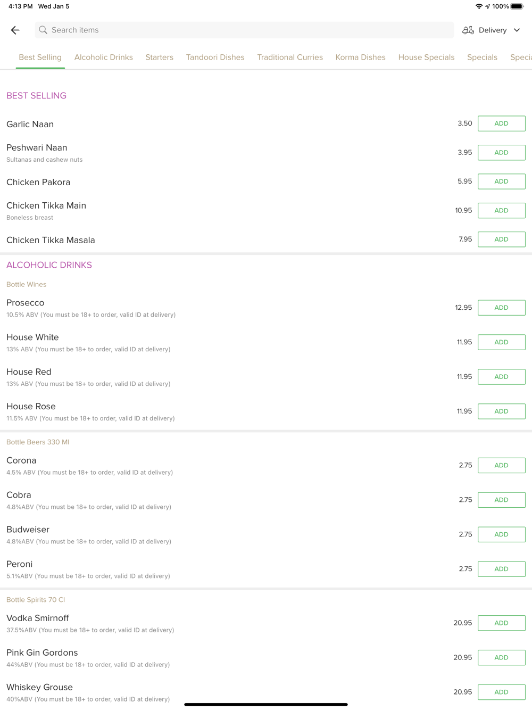The image size is (532, 710).
Task: Switch to Alcoholic Drinks tab
Action: (104, 57)
